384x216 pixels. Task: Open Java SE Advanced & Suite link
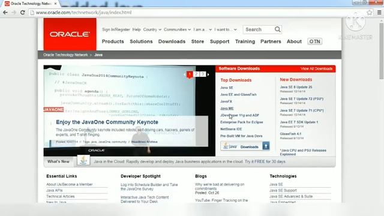[291, 196]
